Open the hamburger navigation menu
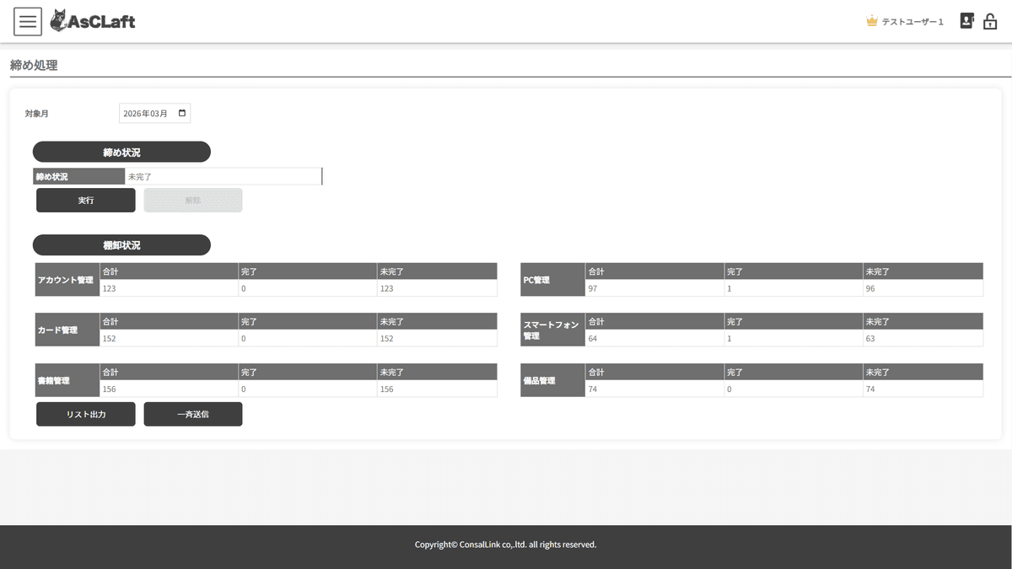The height and width of the screenshot is (569, 1012). click(28, 21)
